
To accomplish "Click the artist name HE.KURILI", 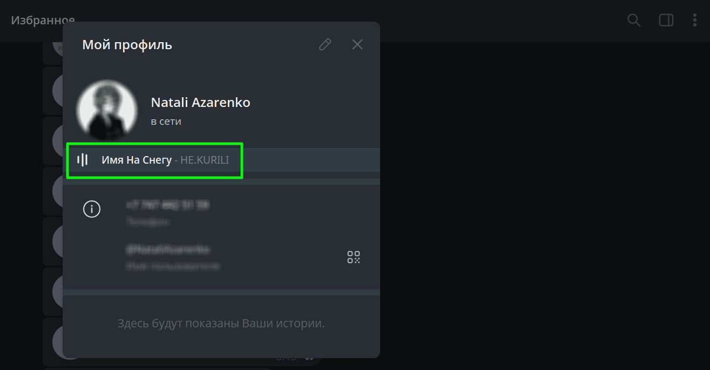I will coord(205,160).
